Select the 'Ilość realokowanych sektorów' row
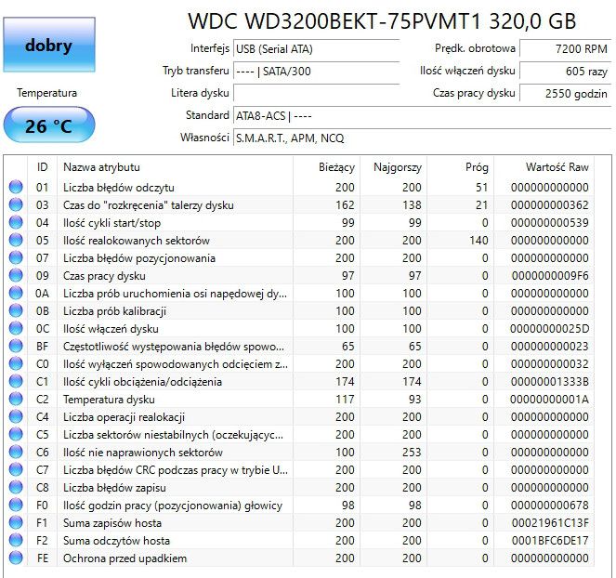Screen dimensions: 616x578 (x=298, y=240)
